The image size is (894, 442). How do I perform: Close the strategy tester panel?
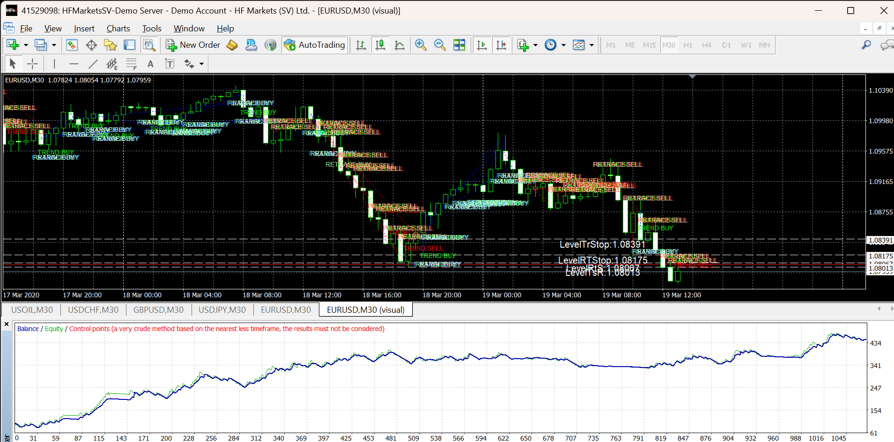point(7,324)
